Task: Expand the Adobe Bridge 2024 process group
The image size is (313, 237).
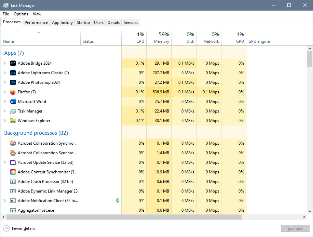Action: [x=5, y=63]
